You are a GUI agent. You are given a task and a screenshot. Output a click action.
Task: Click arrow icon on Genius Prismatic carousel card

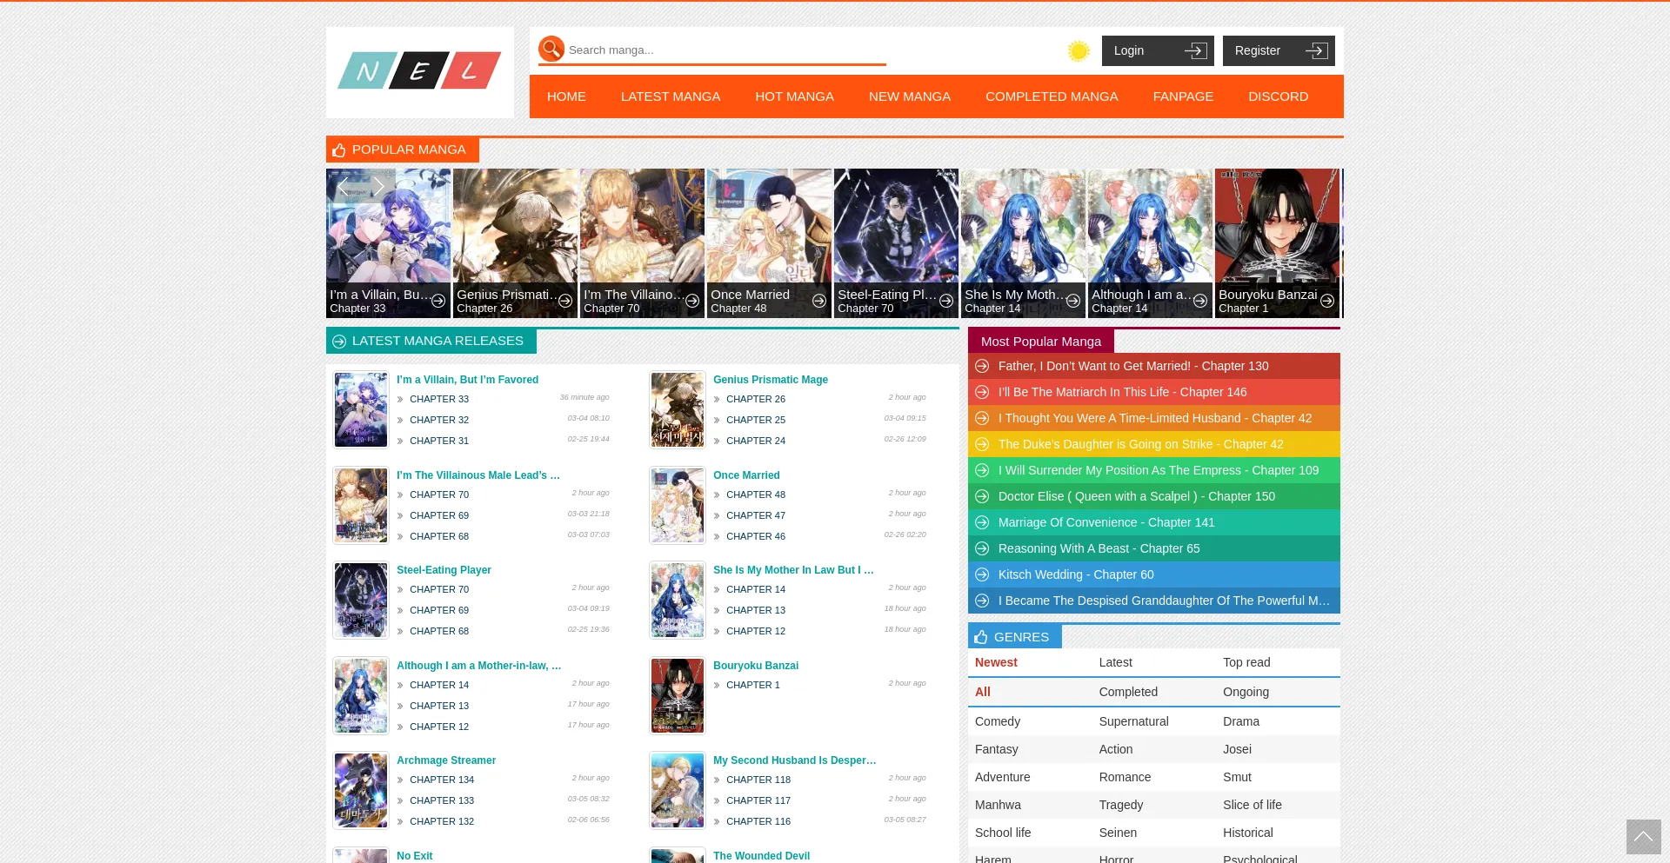point(565,301)
